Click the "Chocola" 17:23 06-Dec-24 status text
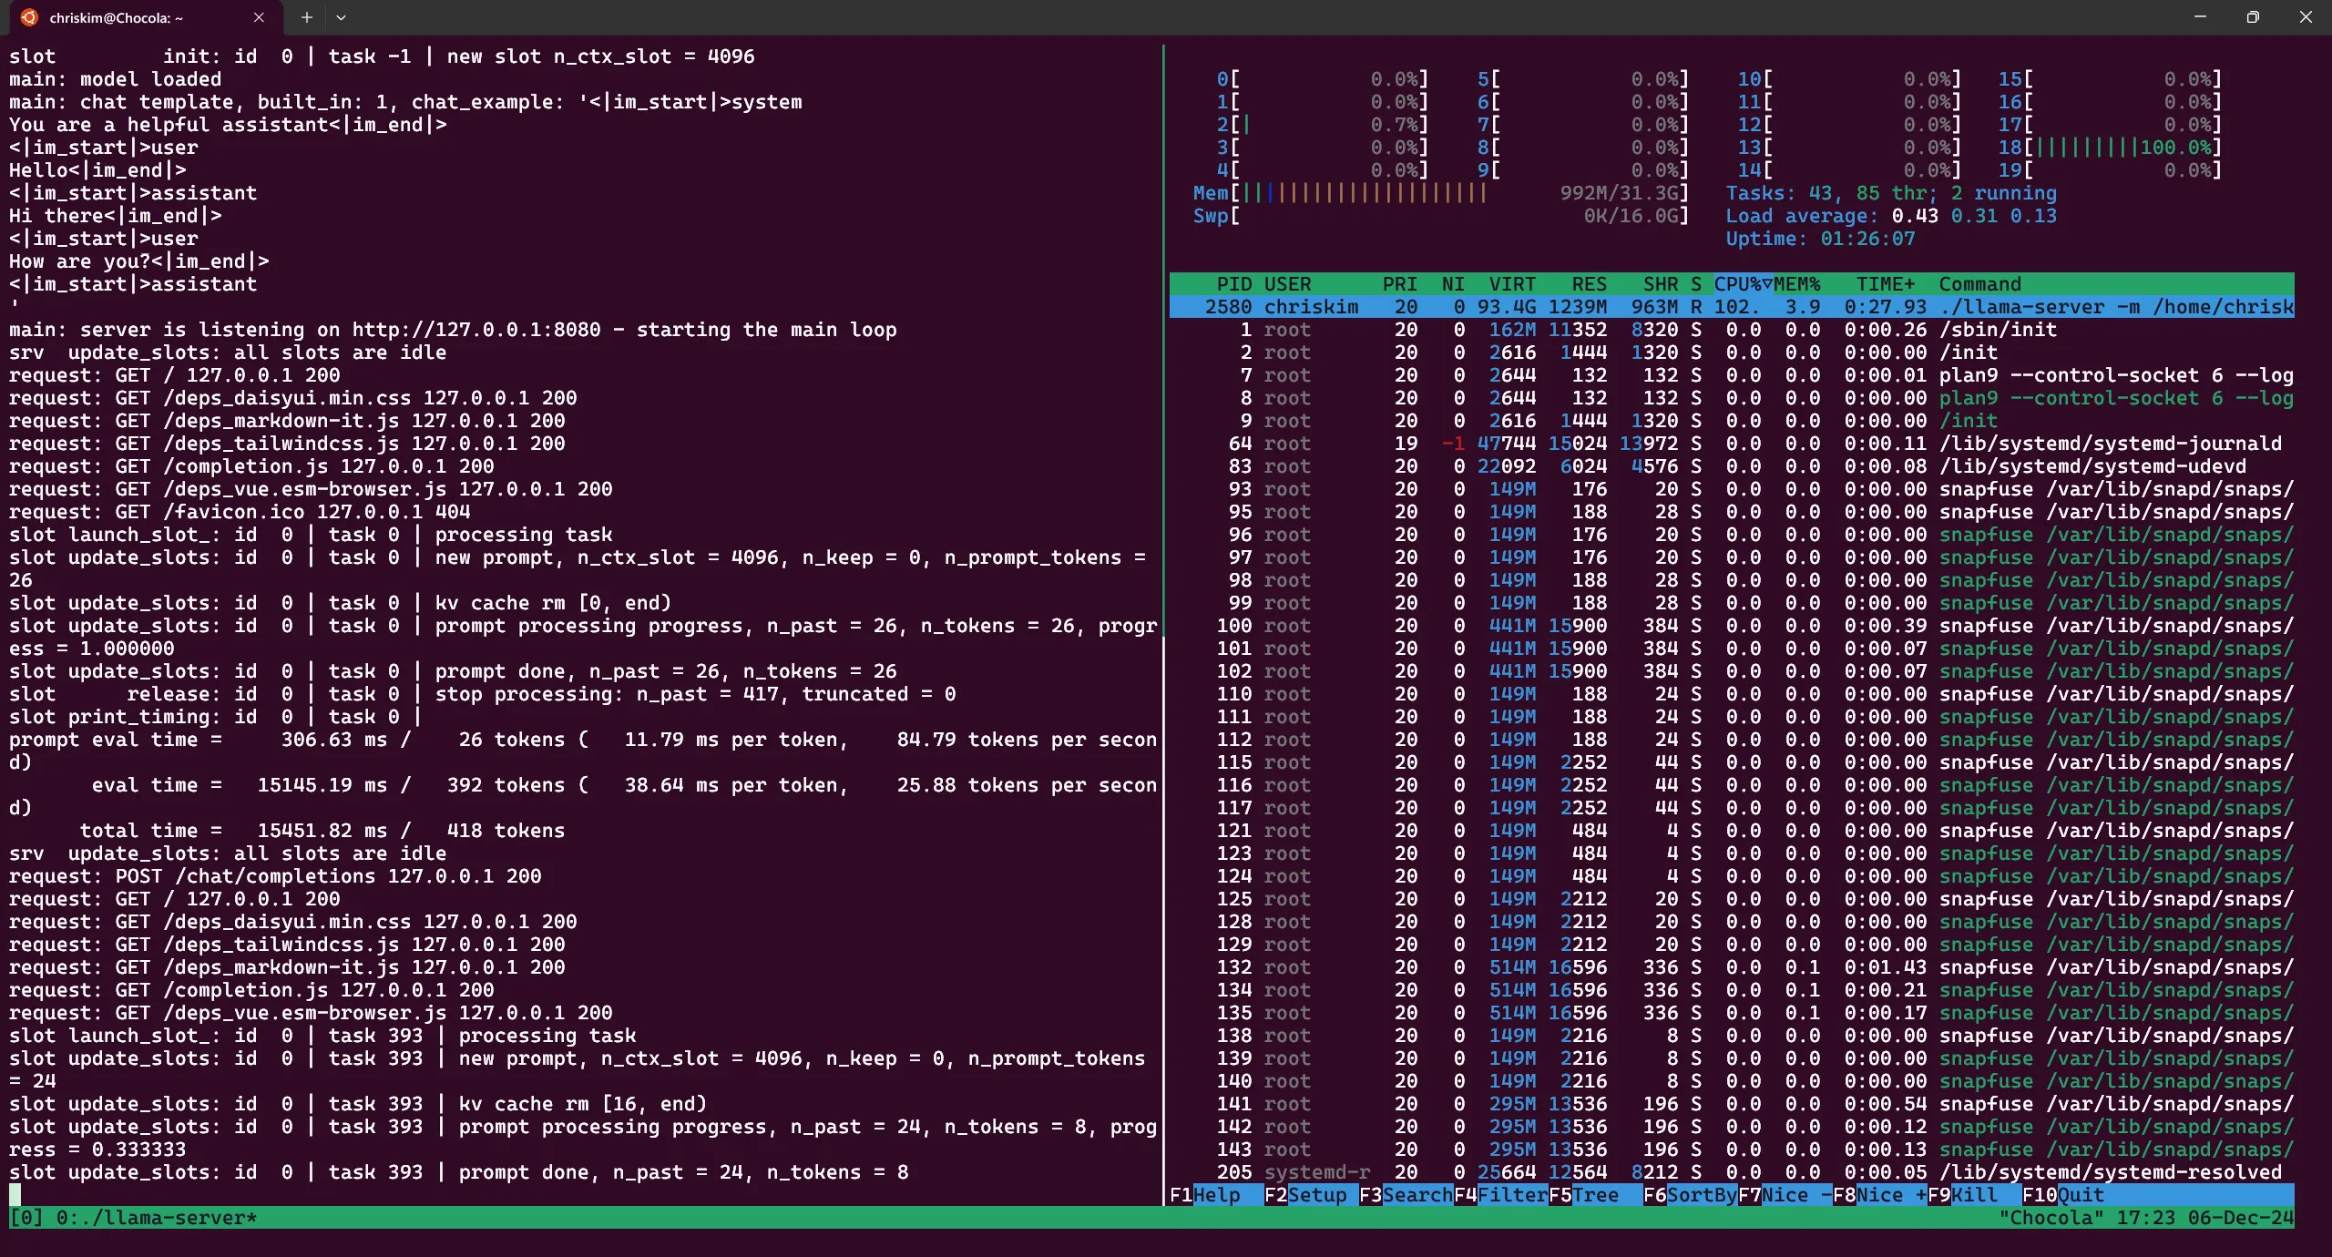This screenshot has height=1257, width=2332. click(2146, 1218)
